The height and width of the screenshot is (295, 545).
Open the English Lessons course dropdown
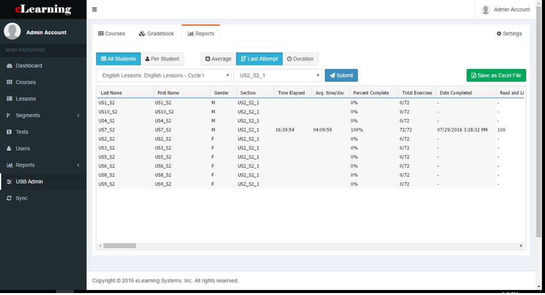163,75
